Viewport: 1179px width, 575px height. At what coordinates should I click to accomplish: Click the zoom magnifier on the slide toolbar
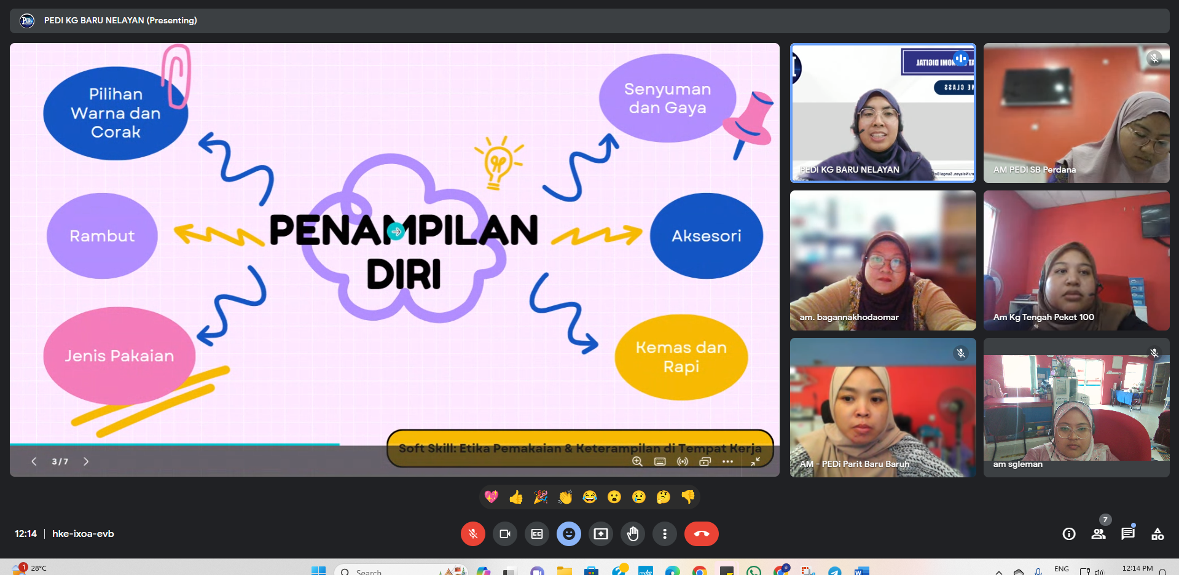pyautogui.click(x=638, y=461)
